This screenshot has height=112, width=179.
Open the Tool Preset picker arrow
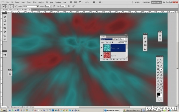6,6
